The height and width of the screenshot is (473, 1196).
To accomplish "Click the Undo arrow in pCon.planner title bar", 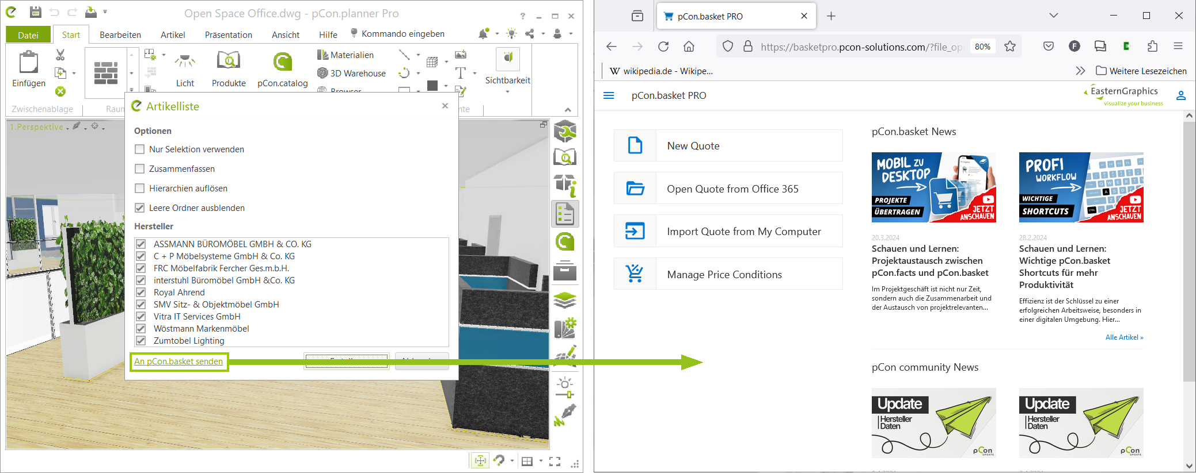I will [x=54, y=12].
